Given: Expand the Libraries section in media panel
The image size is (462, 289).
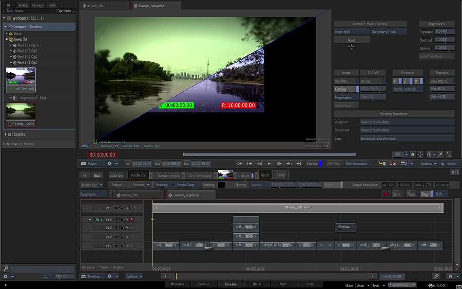Looking at the screenshot, I should click(x=6, y=134).
